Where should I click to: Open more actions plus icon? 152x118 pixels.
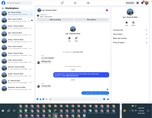(37, 99)
